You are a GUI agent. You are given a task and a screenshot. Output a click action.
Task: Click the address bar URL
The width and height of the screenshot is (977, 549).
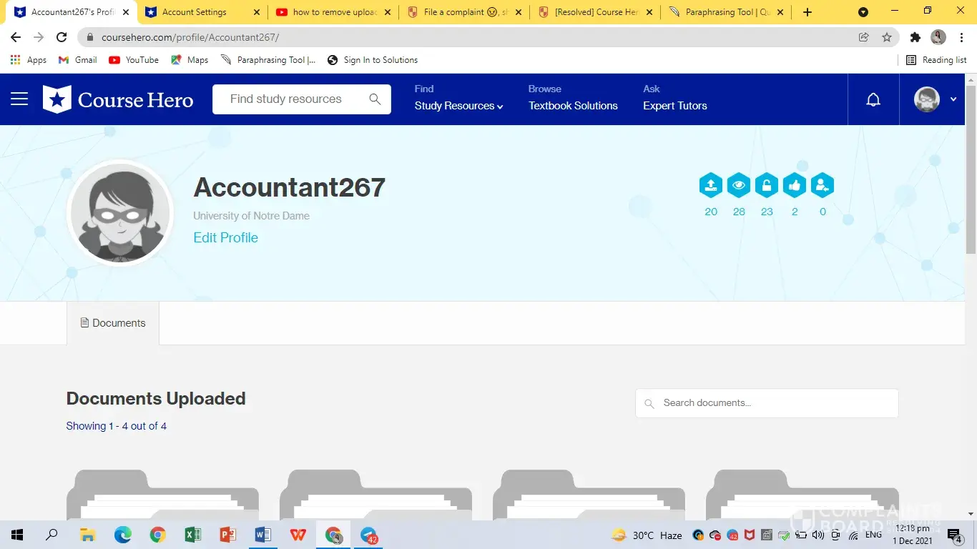click(x=190, y=37)
